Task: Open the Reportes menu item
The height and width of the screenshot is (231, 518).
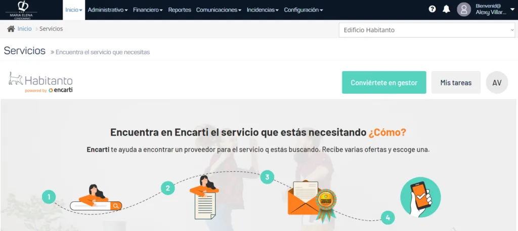Action: tap(180, 10)
